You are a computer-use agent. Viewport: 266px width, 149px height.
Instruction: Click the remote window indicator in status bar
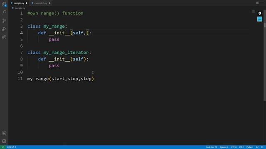pyautogui.click(x=3, y=147)
